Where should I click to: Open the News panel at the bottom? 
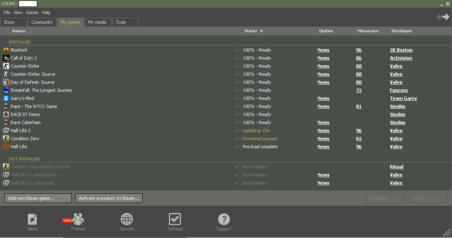(x=33, y=222)
